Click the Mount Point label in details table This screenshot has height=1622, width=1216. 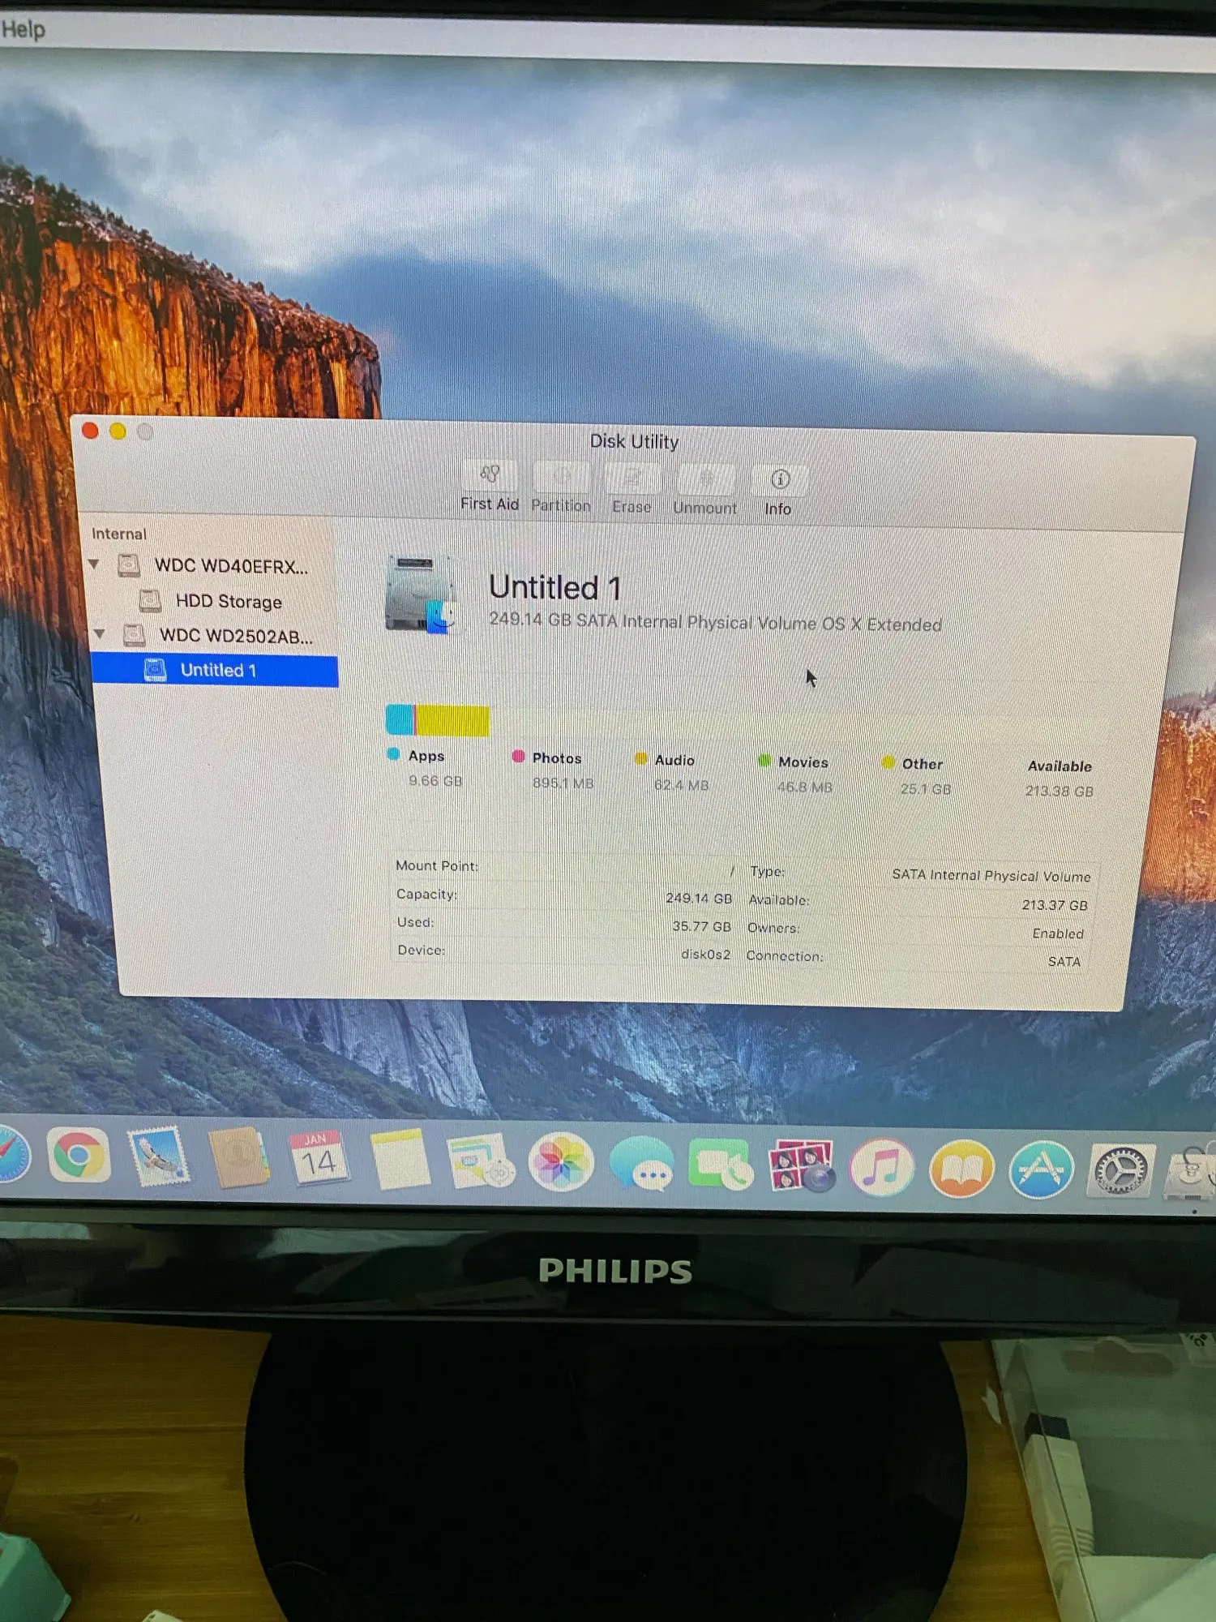click(437, 866)
